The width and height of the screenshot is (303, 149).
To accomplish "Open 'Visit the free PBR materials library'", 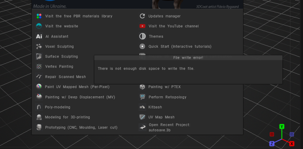I will point(79,16).
